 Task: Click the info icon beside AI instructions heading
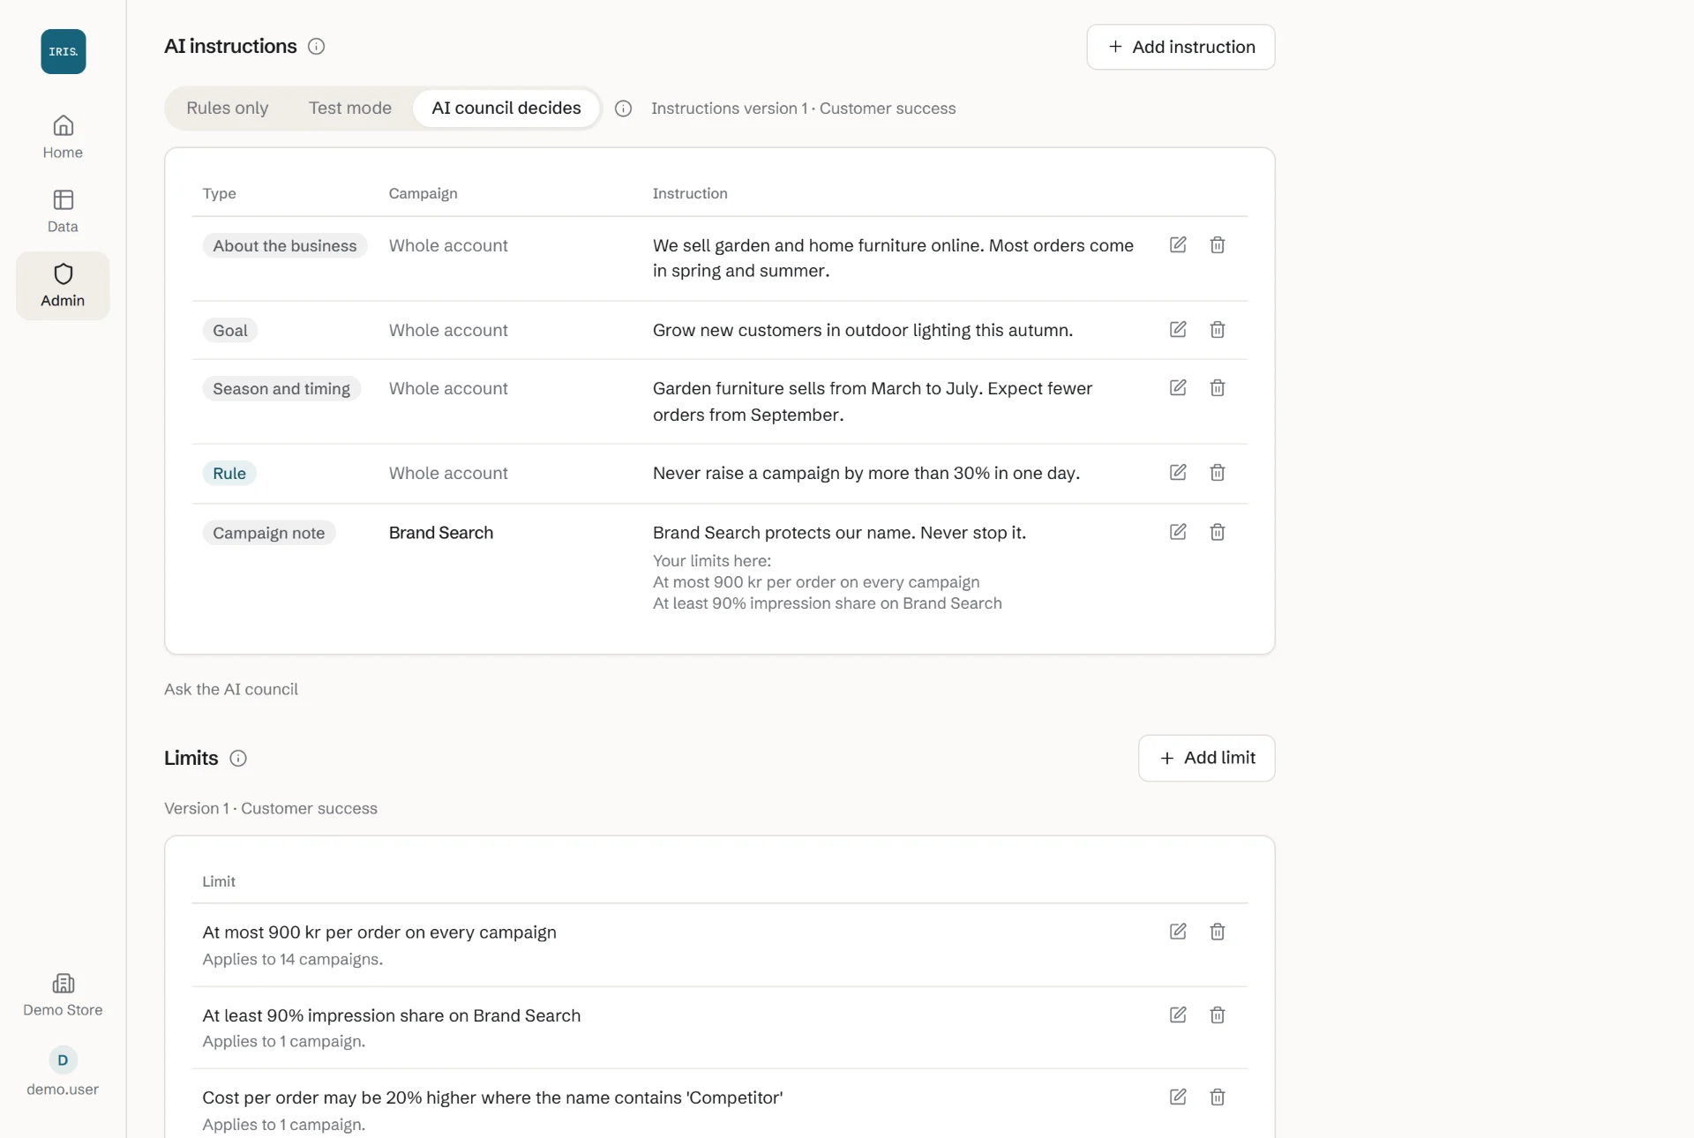point(316,47)
